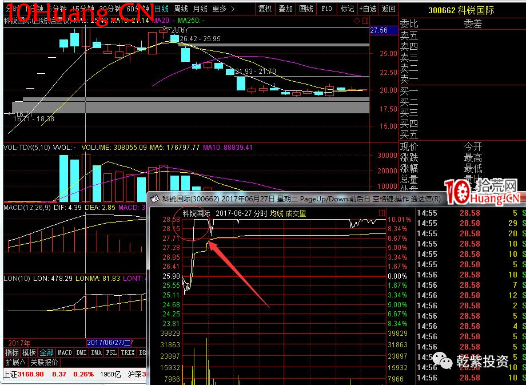Click the 复权 toolbar button
526x385 pixels.
265,9
